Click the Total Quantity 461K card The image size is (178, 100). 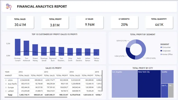coord(159,22)
